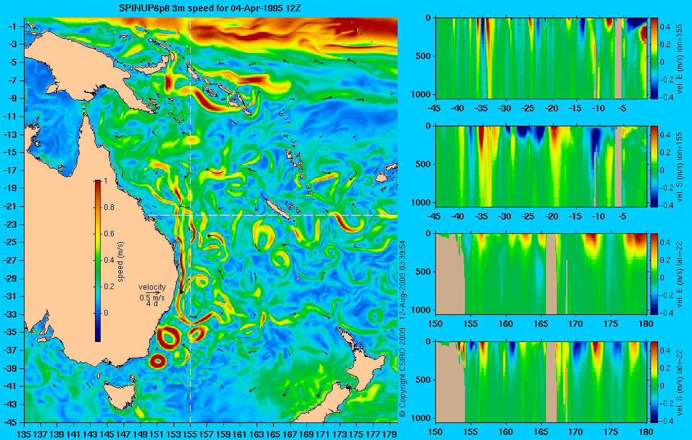Screen dimensions: 692x440
Task: Click the velocity scale arrow in the legend
Action: coord(153,292)
